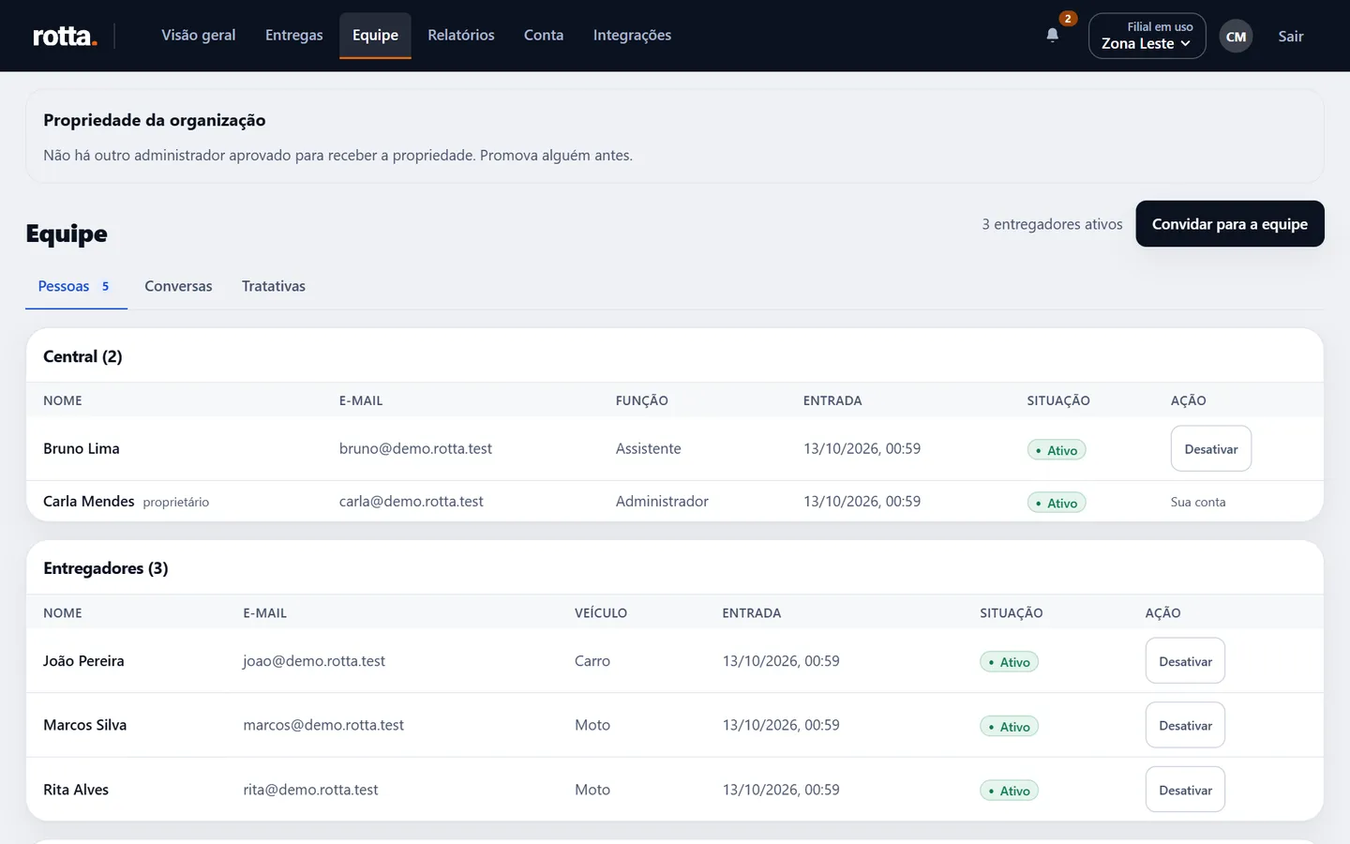Screen dimensions: 1350x844
Task: Click the email rita@demo.rotta.test
Action: (x=310, y=790)
